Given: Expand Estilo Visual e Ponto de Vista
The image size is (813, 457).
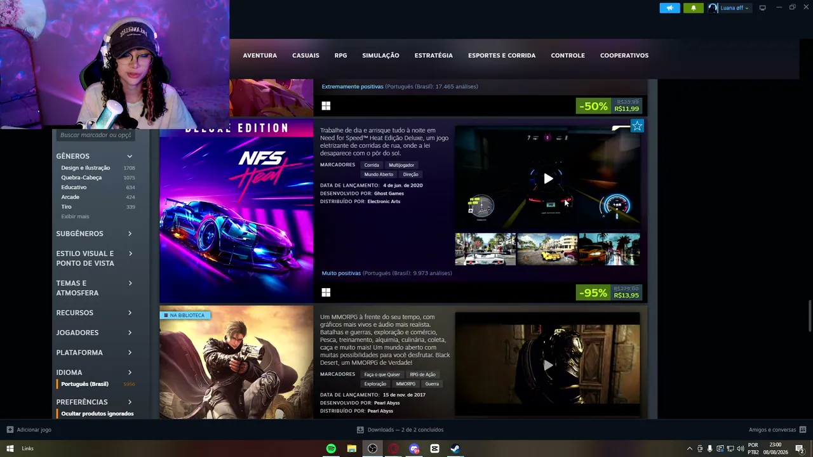Looking at the screenshot, I should [94, 258].
